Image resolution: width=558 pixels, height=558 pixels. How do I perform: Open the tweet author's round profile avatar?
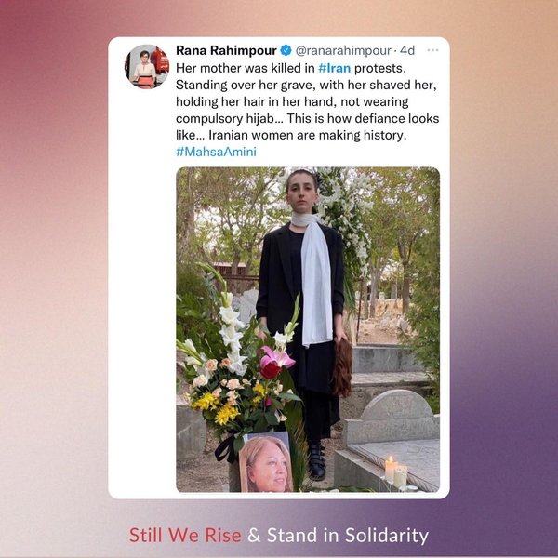(147, 67)
